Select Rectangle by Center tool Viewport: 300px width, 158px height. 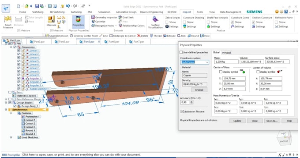point(123,36)
